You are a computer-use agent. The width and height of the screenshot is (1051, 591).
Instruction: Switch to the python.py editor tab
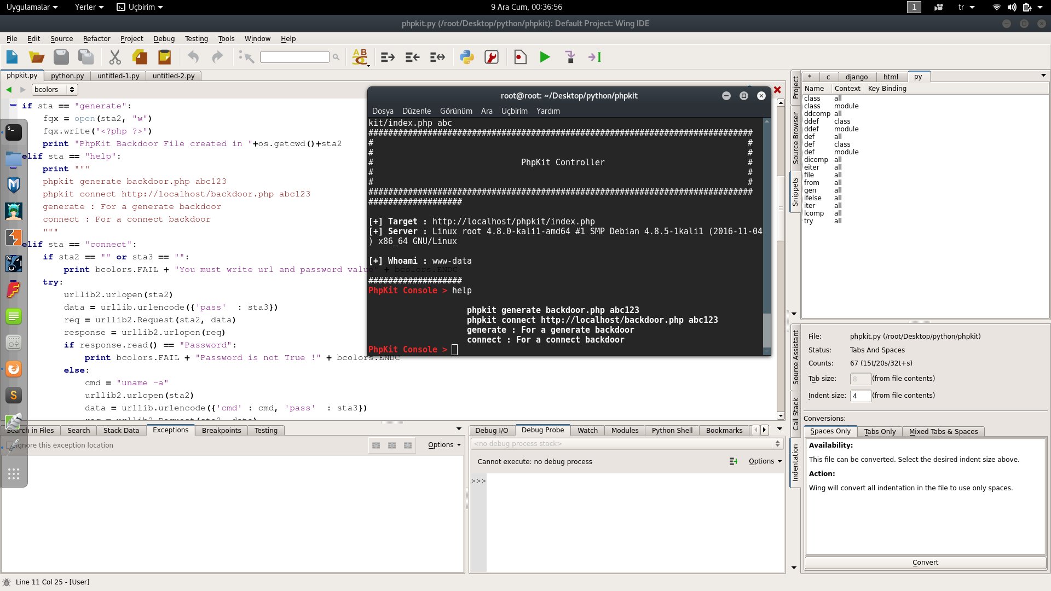click(67, 76)
